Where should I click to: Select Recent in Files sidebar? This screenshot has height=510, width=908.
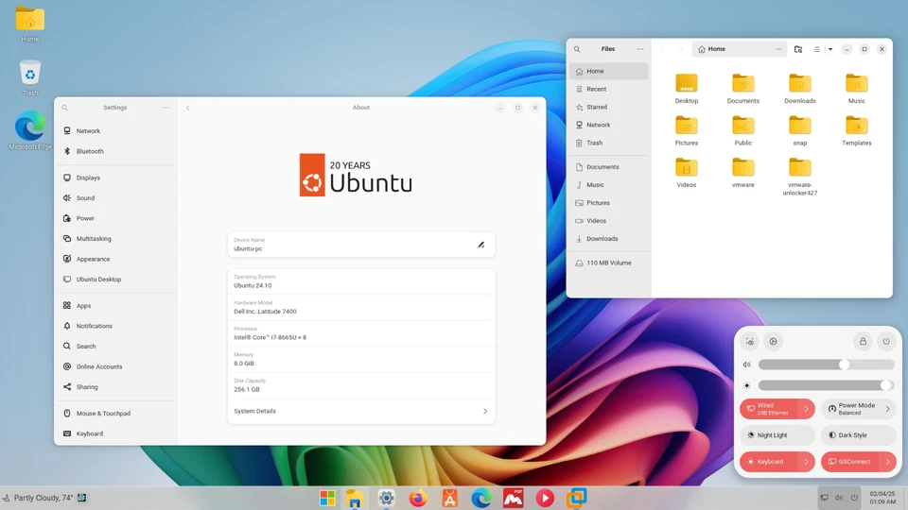[x=608, y=89]
